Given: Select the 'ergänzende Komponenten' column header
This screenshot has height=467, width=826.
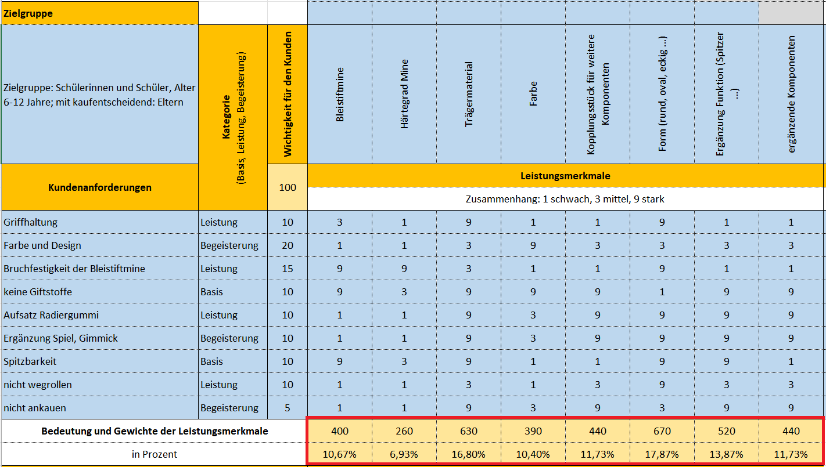Looking at the screenshot, I should (x=791, y=95).
